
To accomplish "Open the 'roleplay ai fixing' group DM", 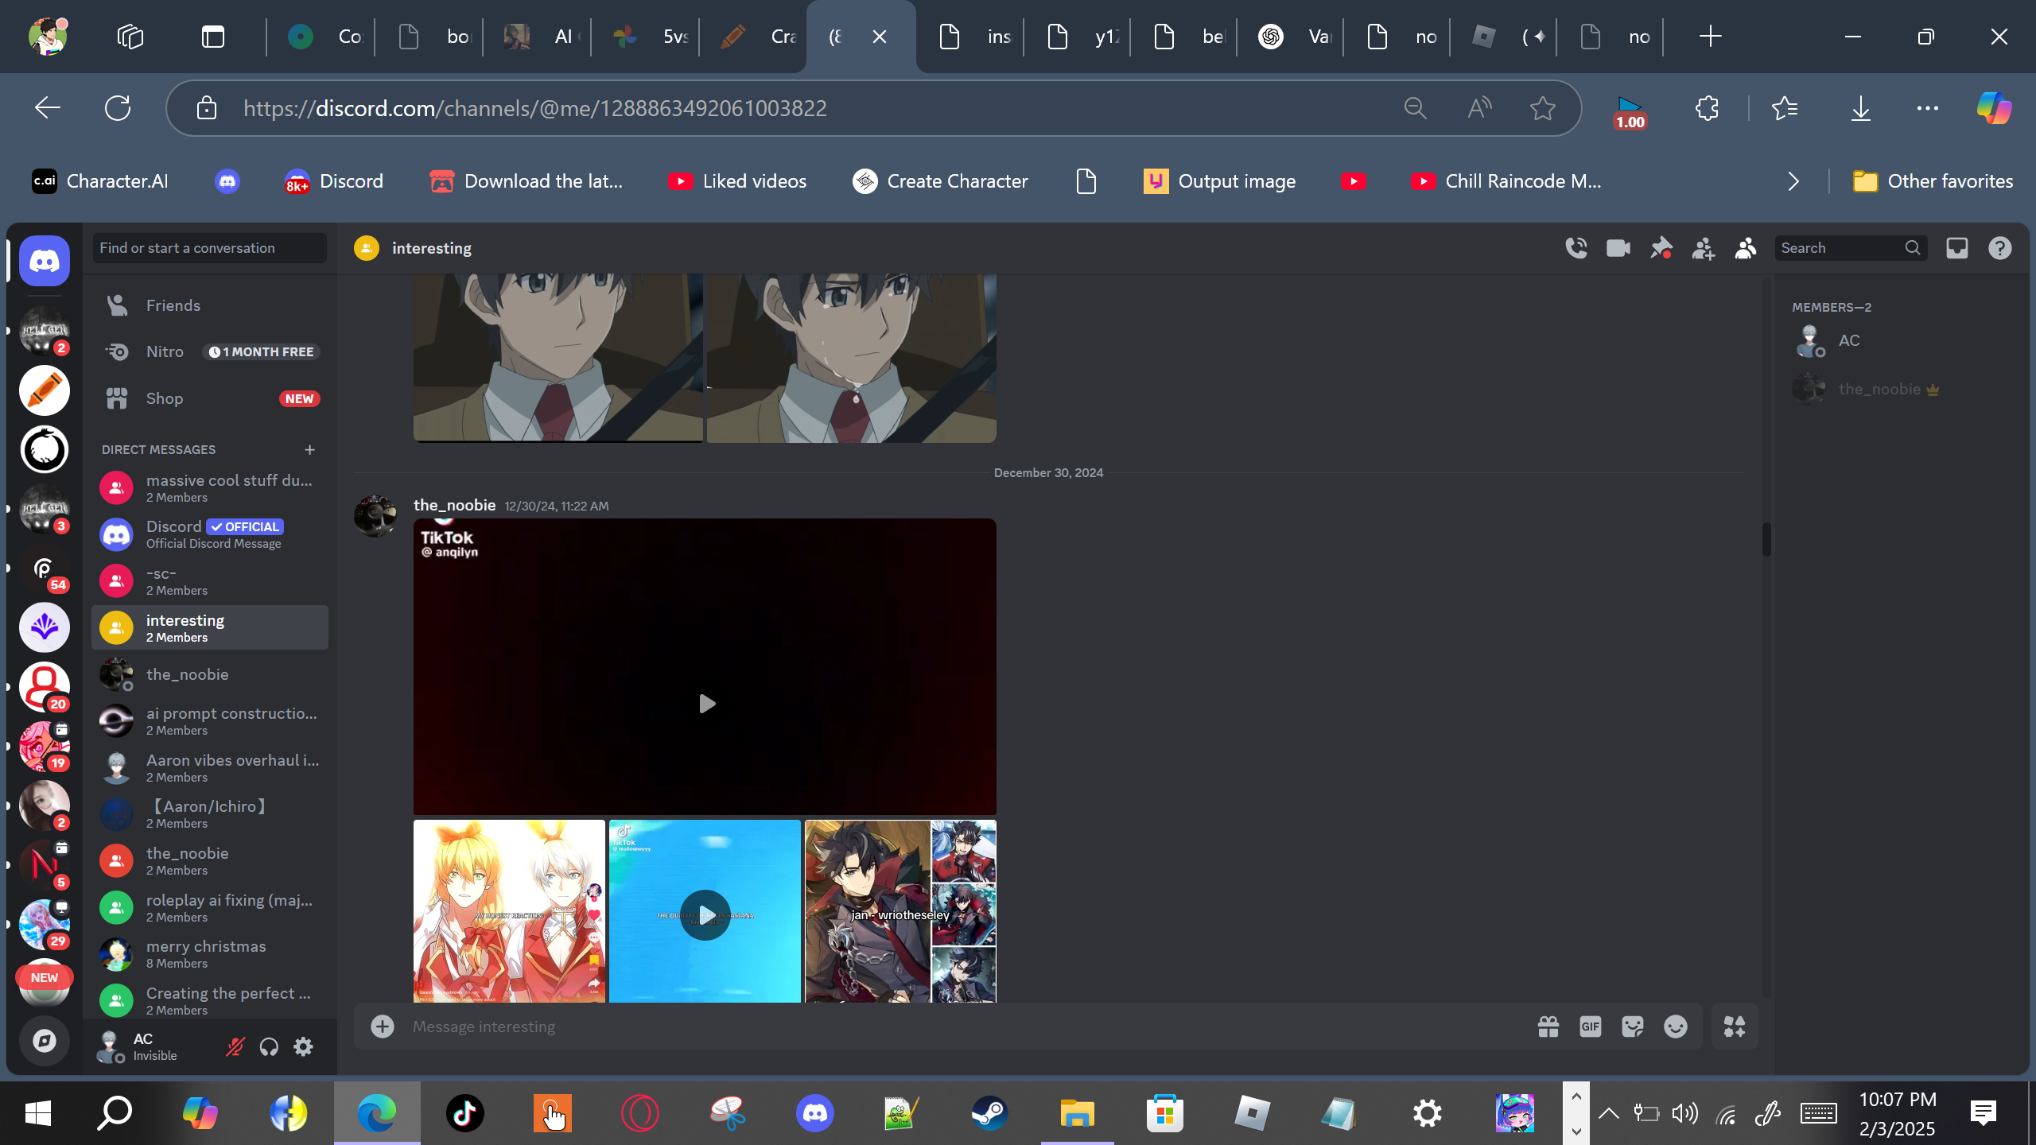I will (210, 907).
